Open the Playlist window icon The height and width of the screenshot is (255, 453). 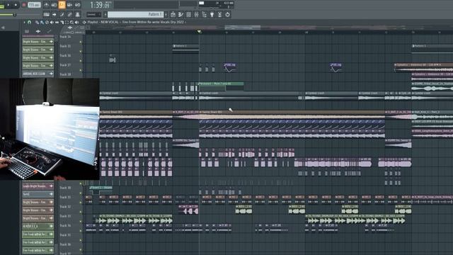tap(173, 14)
